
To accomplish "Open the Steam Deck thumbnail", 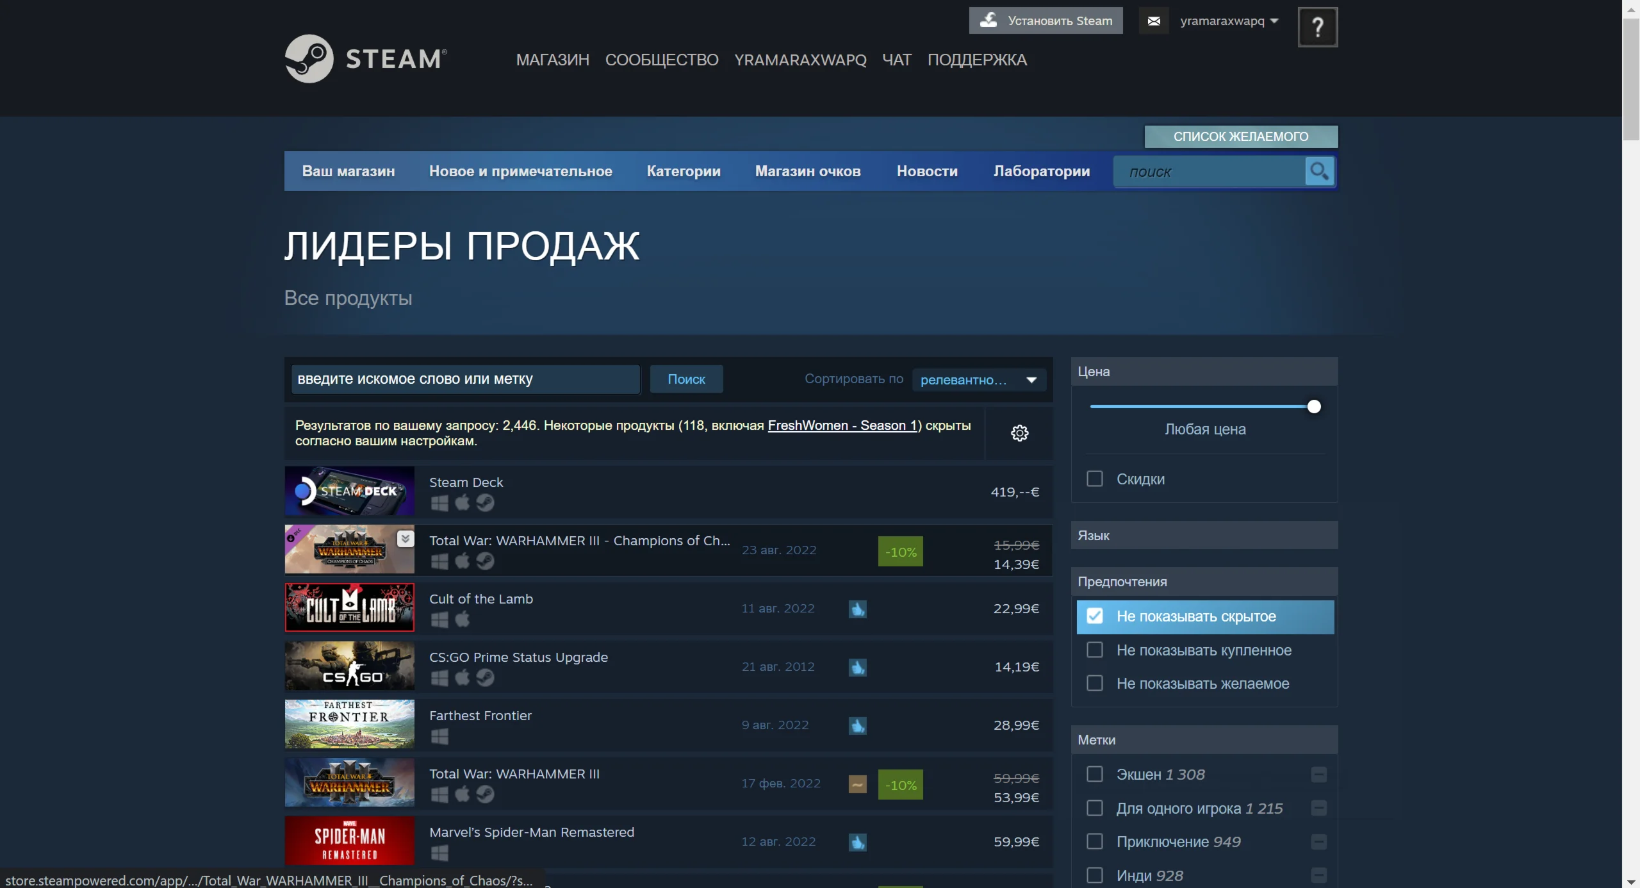I will pos(350,491).
